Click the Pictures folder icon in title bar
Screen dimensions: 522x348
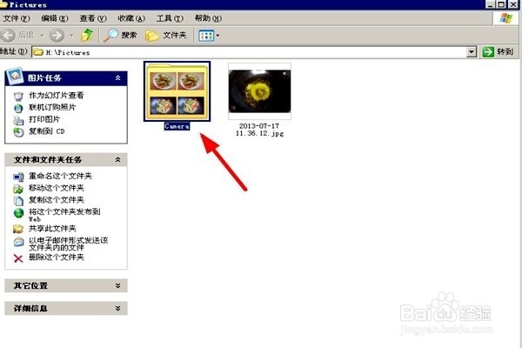[x=3, y=4]
